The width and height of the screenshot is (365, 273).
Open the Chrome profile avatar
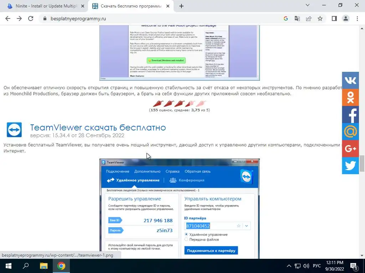346,18
